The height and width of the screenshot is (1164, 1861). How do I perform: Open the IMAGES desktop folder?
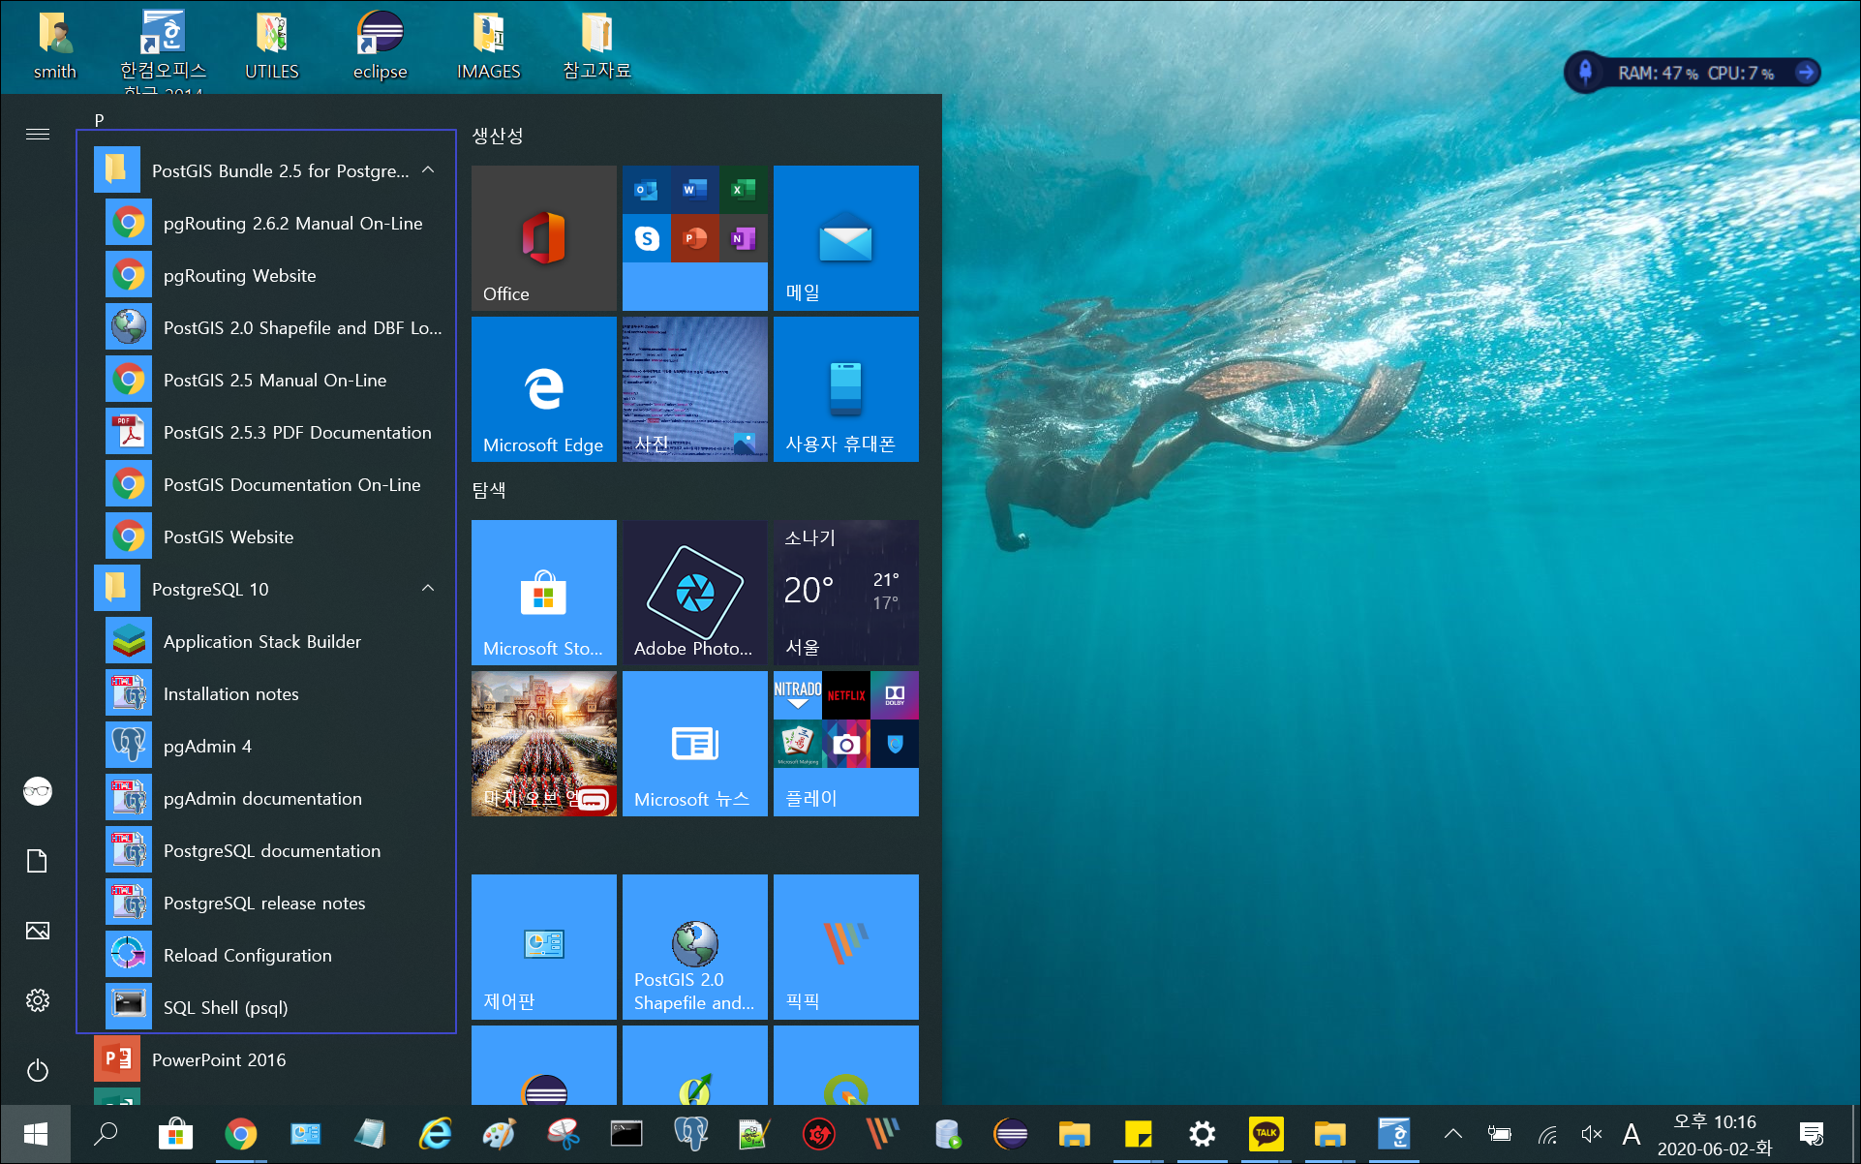click(x=489, y=46)
